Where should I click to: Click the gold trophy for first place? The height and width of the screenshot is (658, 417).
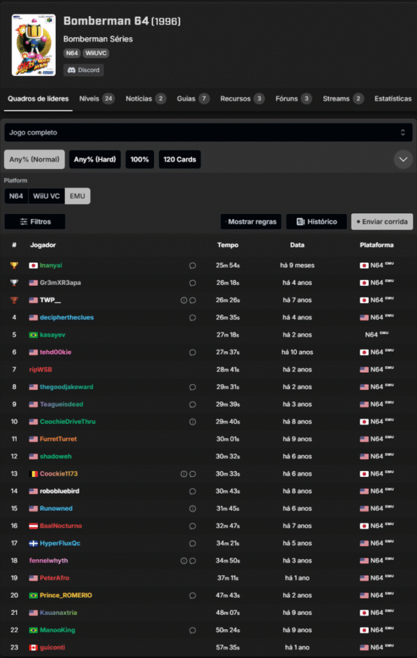point(14,265)
